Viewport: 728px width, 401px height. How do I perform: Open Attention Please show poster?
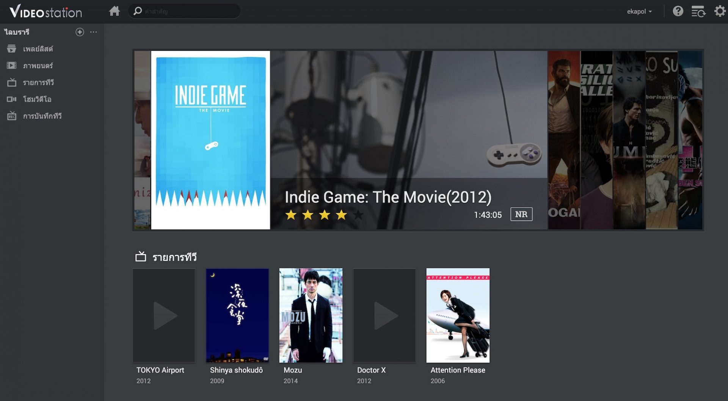458,315
